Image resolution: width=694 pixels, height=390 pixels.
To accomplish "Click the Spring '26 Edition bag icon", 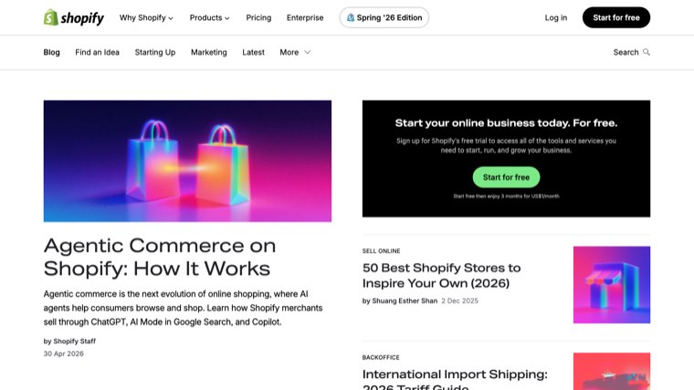I will [x=351, y=17].
